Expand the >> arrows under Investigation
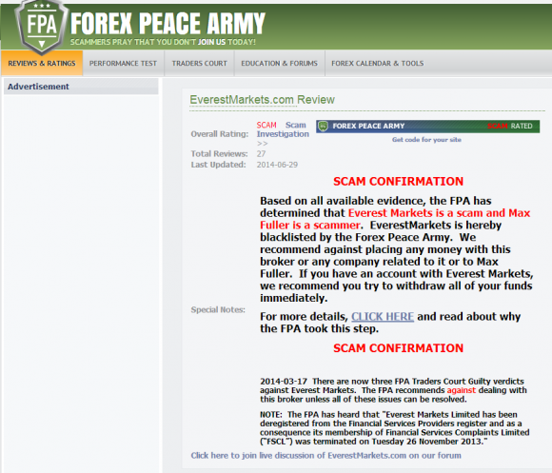552x473 pixels. coord(263,144)
